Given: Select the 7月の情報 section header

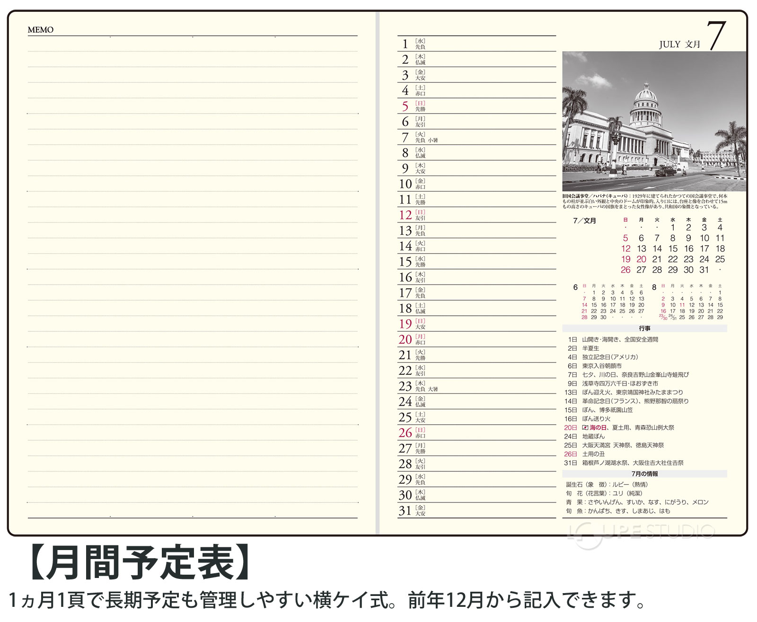Looking at the screenshot, I should (644, 474).
